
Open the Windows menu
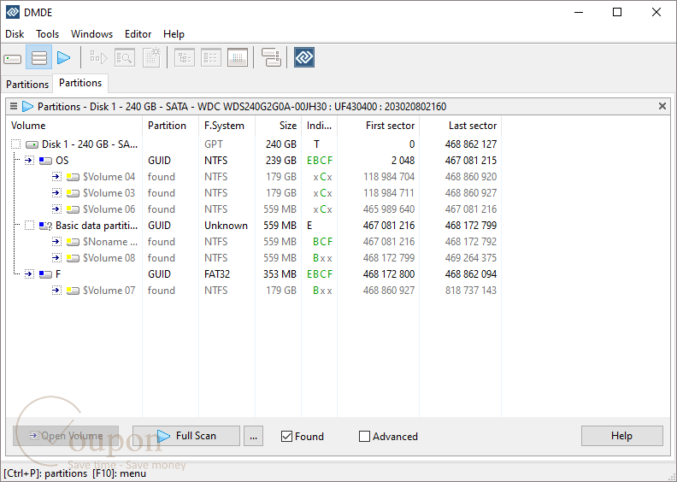point(92,33)
